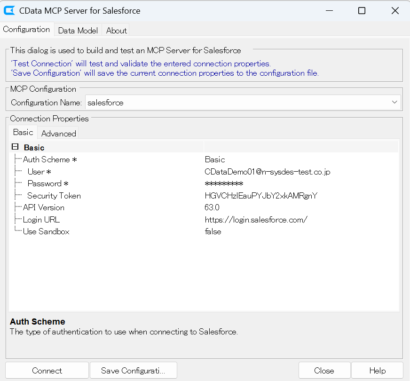410x381 pixels.
Task: Switch to the Data Model tab
Action: pos(78,30)
